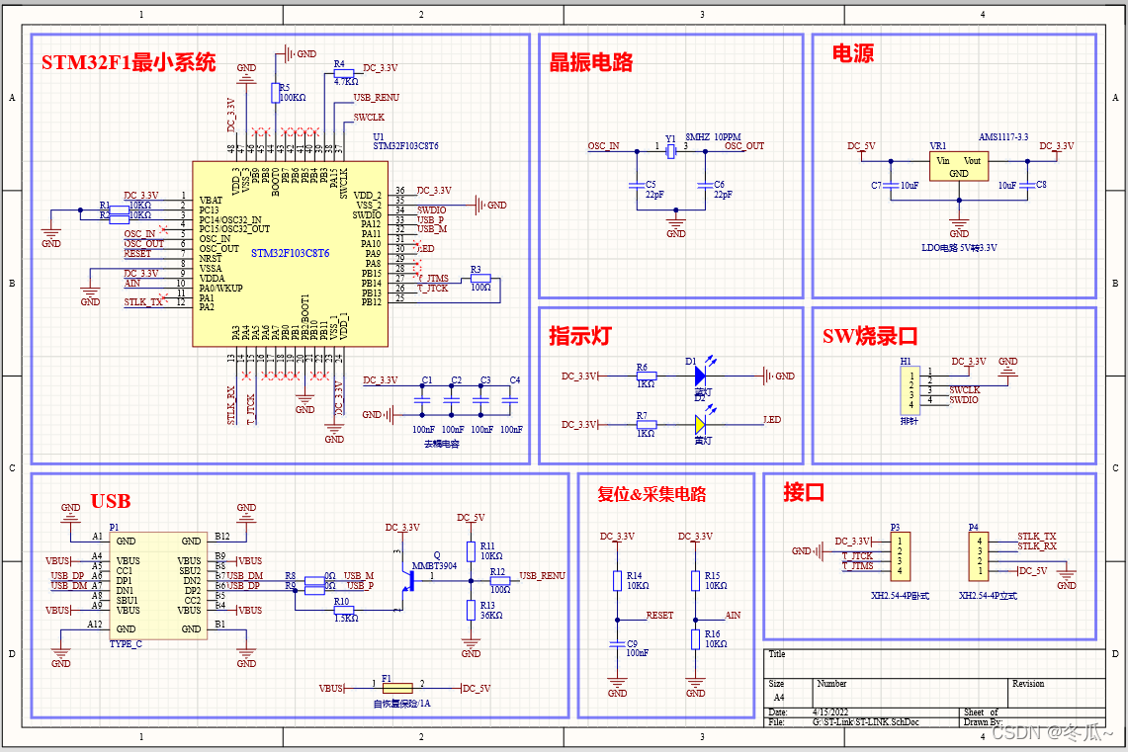The image size is (1128, 752).
Task: Click the '指示灯' section title
Action: pos(580,336)
